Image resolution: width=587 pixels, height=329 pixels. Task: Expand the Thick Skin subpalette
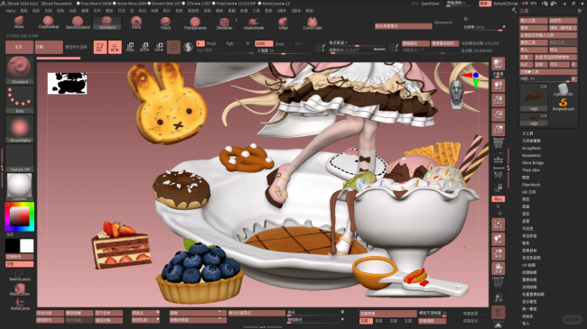pos(531,169)
